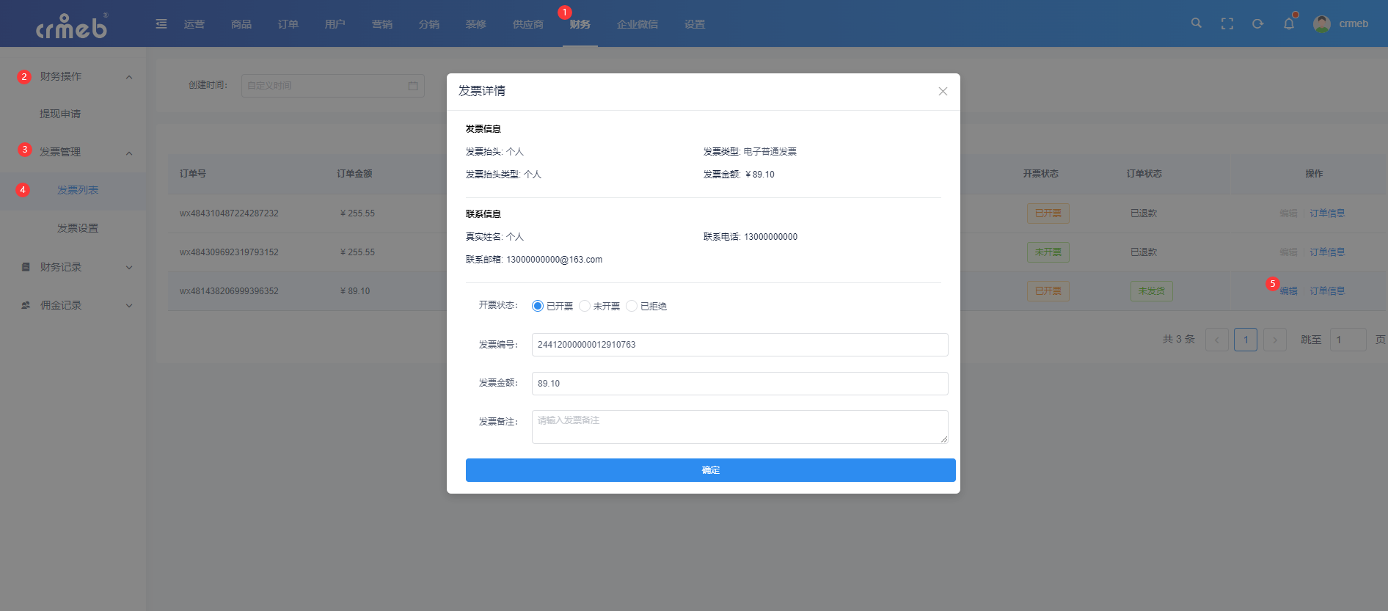Open 订单信息 link for first order
The height and width of the screenshot is (611, 1388).
tap(1327, 213)
